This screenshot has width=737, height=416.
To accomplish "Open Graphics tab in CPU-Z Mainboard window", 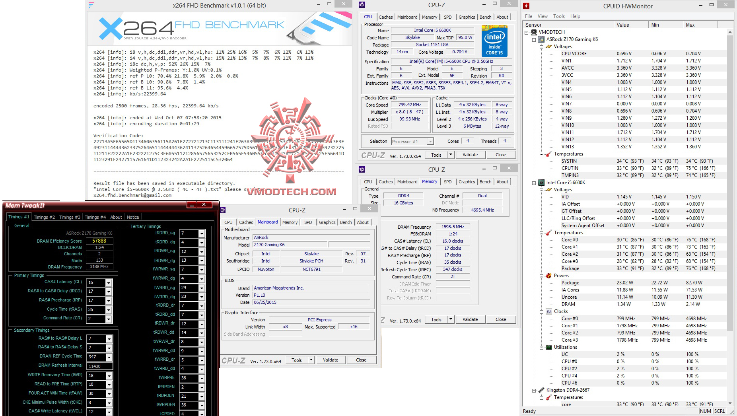I will (327, 222).
